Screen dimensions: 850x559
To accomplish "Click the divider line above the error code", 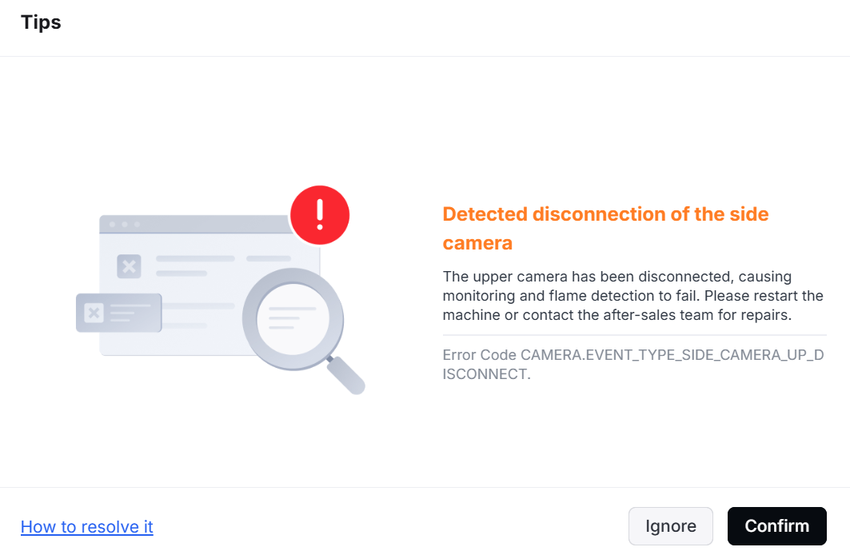I will 635,336.
